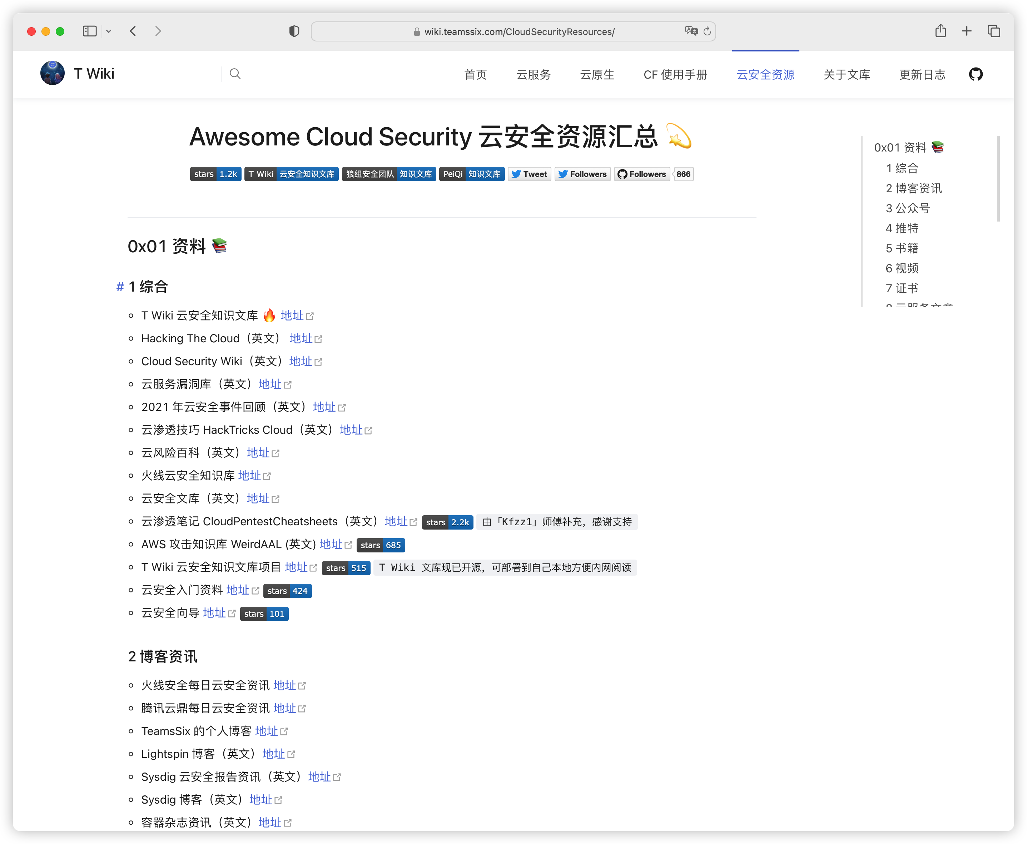Screen dimensions: 1027x844
Task: Open a new tab with the plus icon
Action: click(967, 31)
